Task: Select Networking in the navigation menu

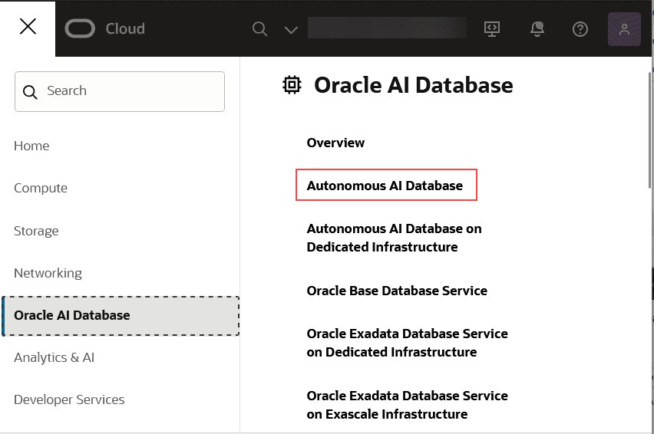Action: 48,273
